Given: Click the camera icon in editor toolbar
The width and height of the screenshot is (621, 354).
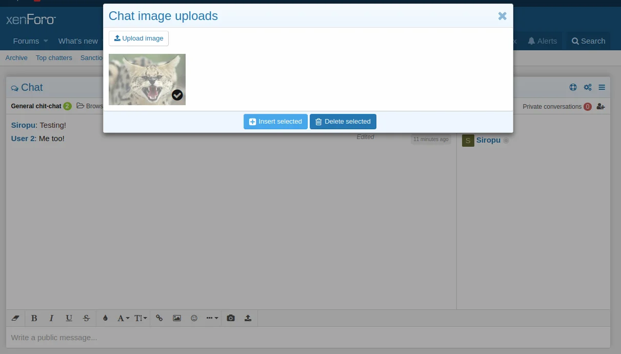Looking at the screenshot, I should click(x=231, y=318).
